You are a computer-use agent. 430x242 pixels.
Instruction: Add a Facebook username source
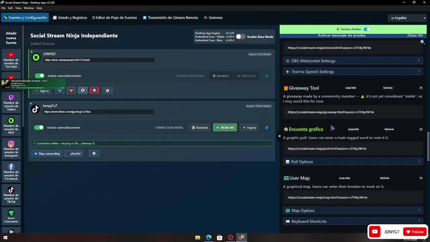click(x=11, y=172)
